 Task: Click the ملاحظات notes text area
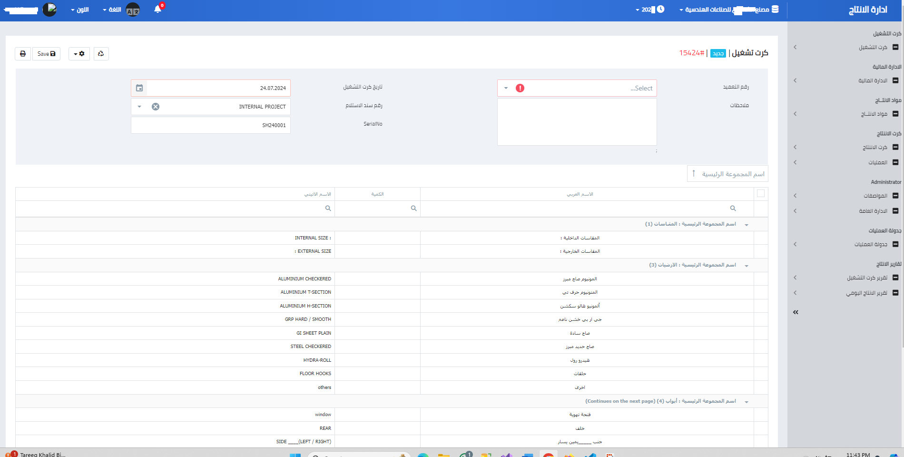pos(577,122)
